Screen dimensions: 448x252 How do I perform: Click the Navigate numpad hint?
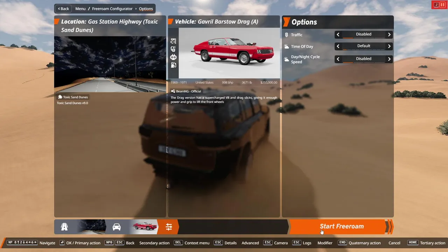coord(31,243)
